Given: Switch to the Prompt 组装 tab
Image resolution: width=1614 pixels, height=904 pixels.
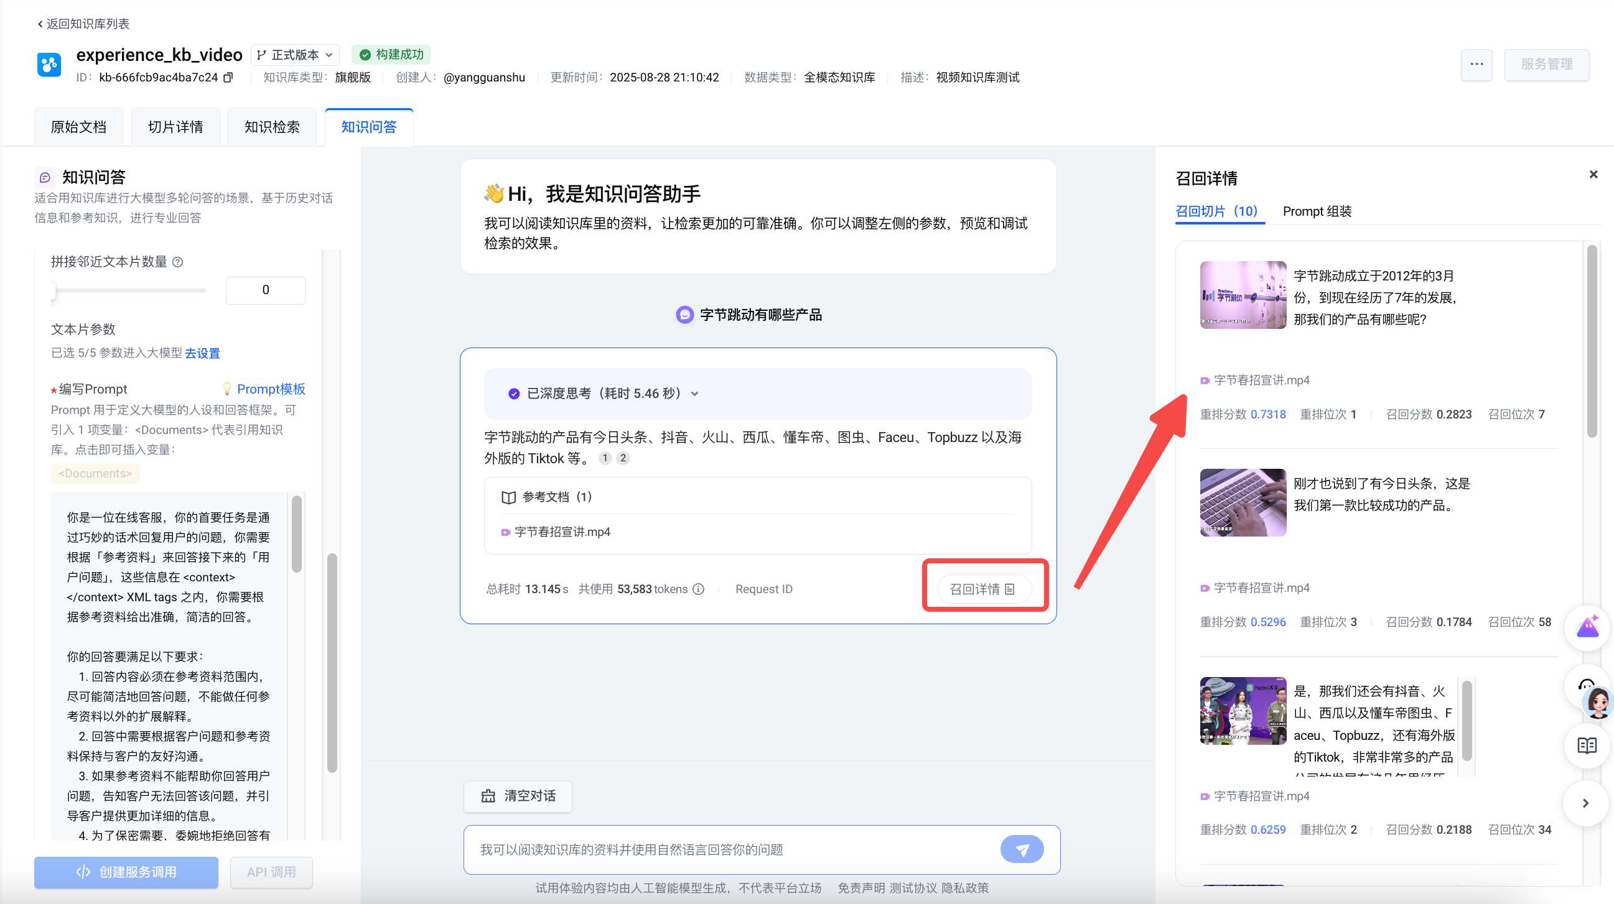Looking at the screenshot, I should (1317, 211).
